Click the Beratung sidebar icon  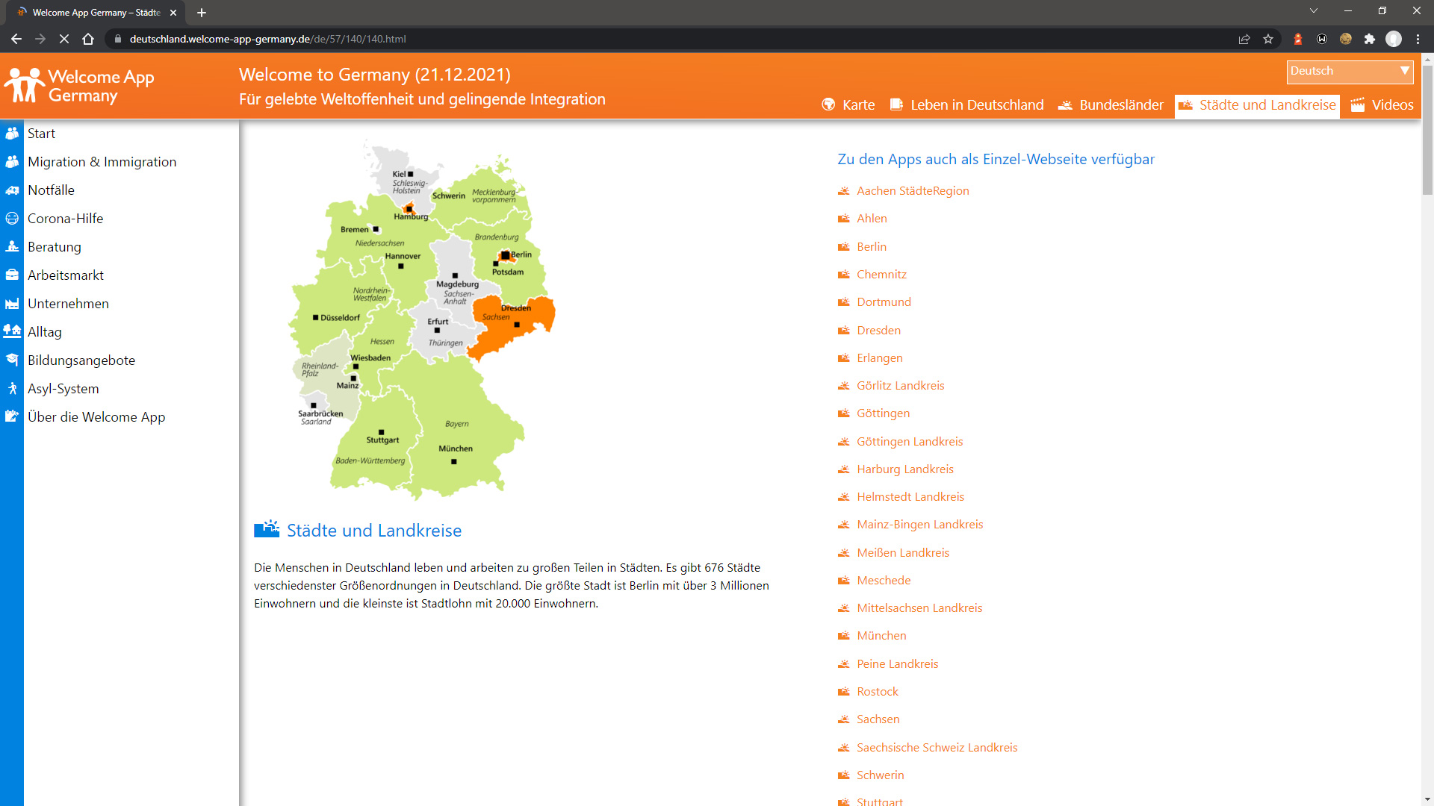tap(12, 247)
